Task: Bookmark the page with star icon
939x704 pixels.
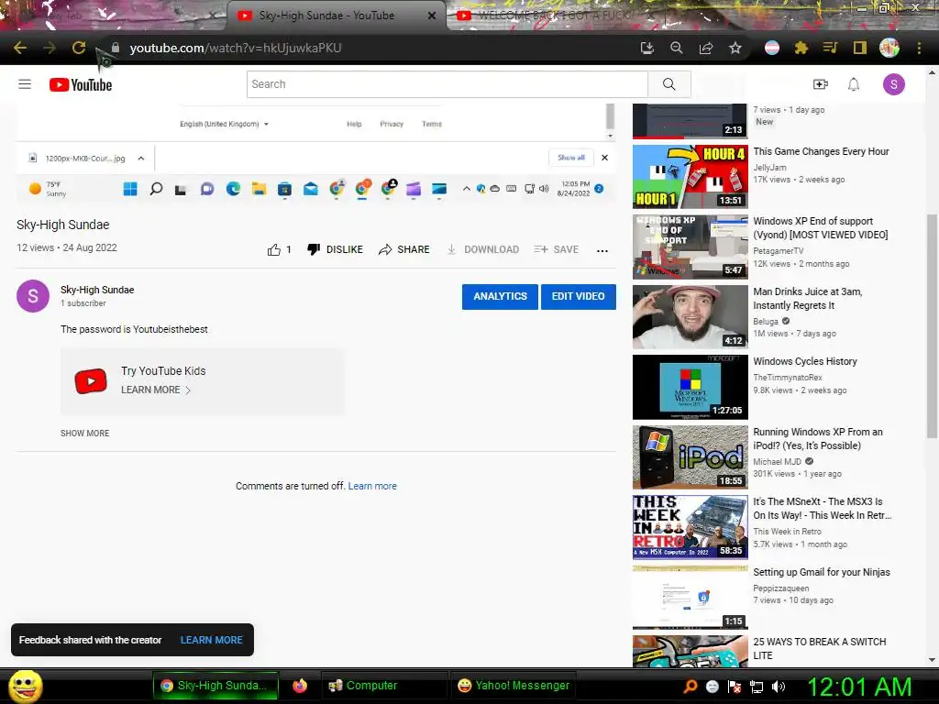Action: pos(735,48)
